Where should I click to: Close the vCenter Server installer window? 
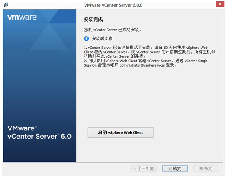coord(220,4)
